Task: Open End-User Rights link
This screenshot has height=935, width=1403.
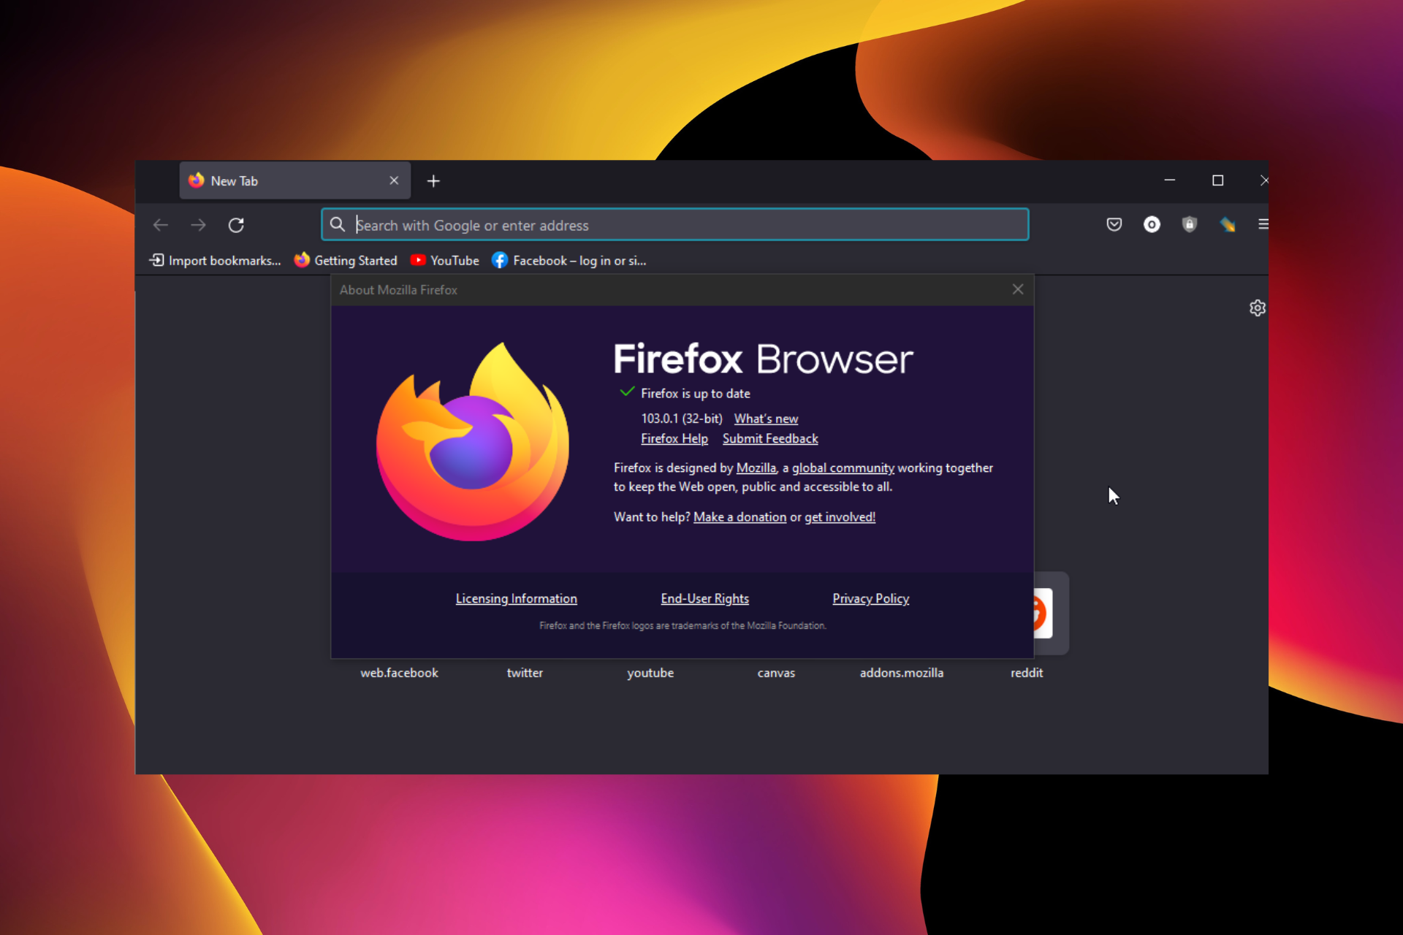Action: 705,598
